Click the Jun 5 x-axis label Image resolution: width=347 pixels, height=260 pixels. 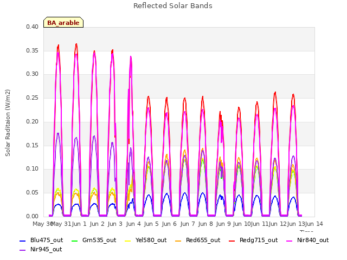[151, 224]
